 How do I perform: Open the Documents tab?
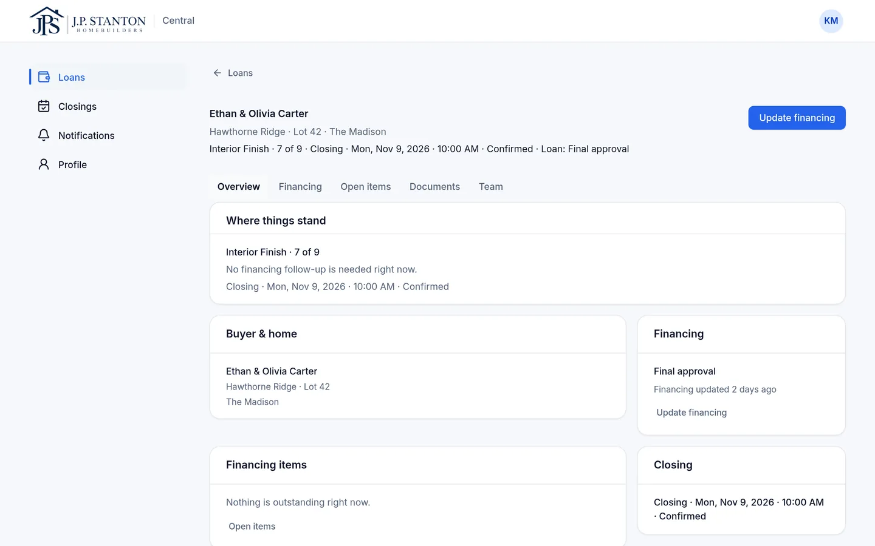pyautogui.click(x=434, y=187)
